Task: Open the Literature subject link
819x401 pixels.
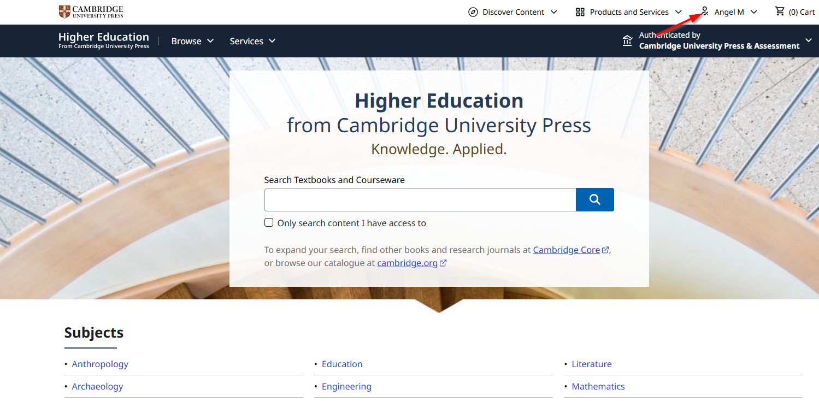Action: [x=592, y=364]
